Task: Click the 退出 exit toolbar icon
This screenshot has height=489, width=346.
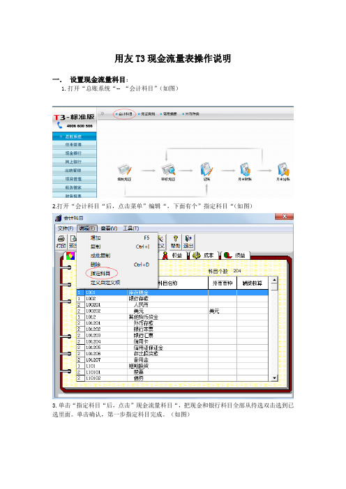Action: [x=188, y=242]
